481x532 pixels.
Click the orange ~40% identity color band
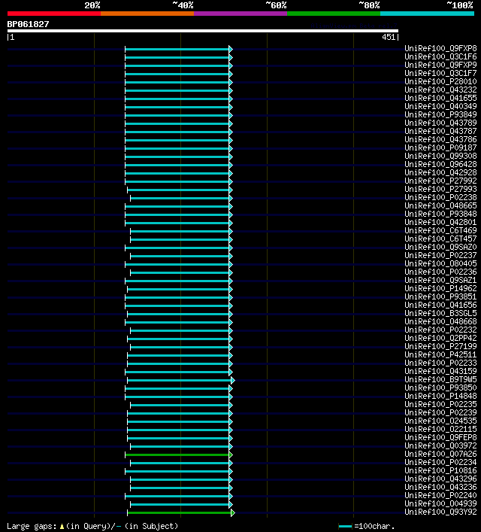tap(147, 14)
